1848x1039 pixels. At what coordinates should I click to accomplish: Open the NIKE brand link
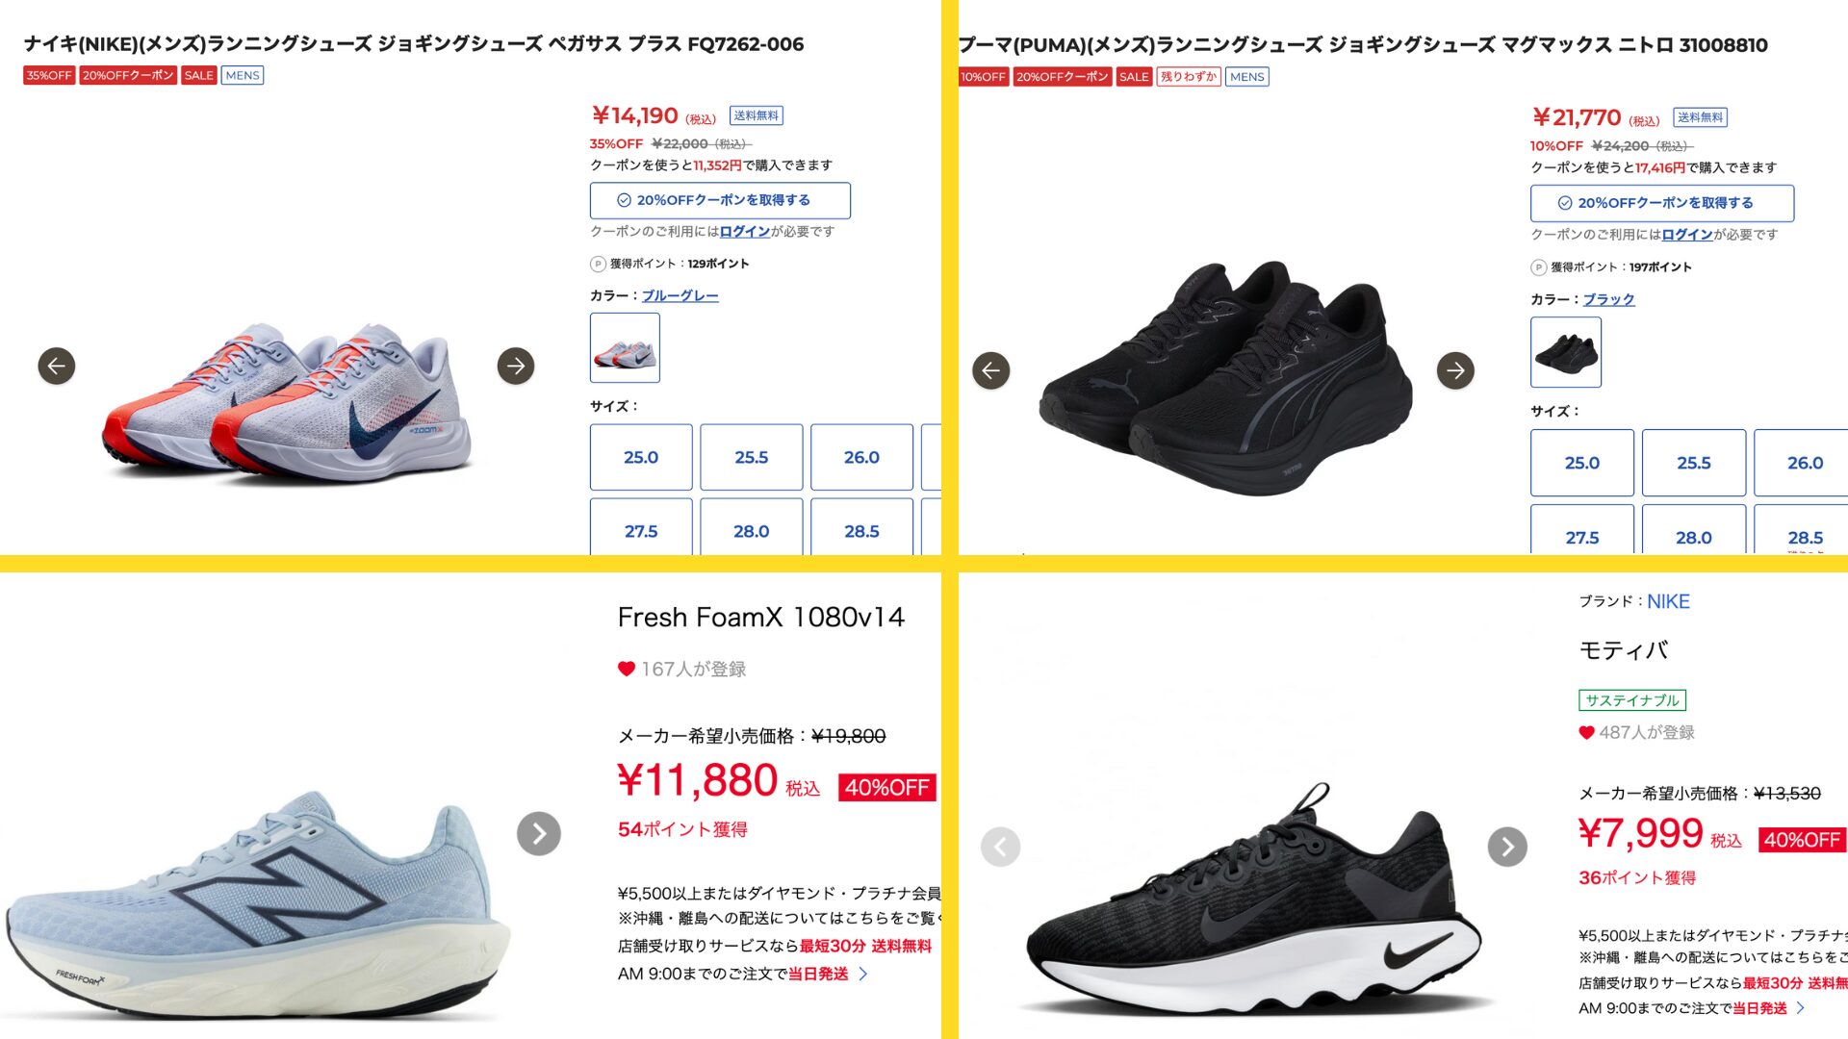[x=1668, y=601]
